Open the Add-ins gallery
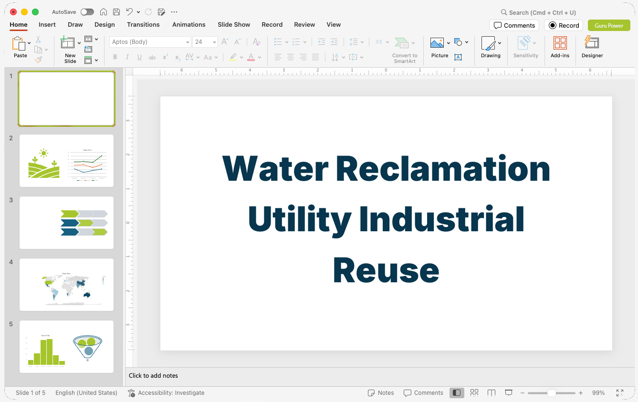This screenshot has width=638, height=402. click(x=560, y=47)
